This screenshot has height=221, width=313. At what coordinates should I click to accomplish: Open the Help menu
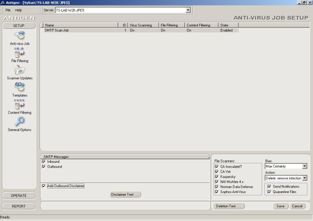click(x=19, y=10)
